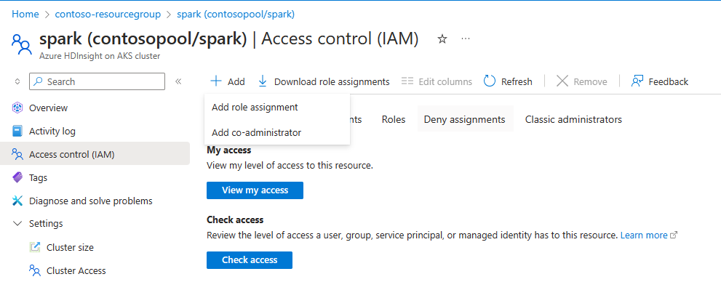The width and height of the screenshot is (721, 282).
Task: Choose Add co-administrator from menu
Action: point(256,133)
